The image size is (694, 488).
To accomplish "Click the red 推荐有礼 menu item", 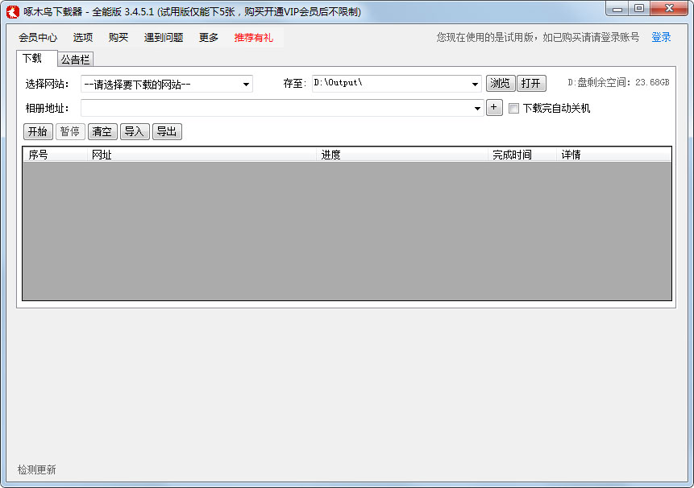I will coord(254,38).
